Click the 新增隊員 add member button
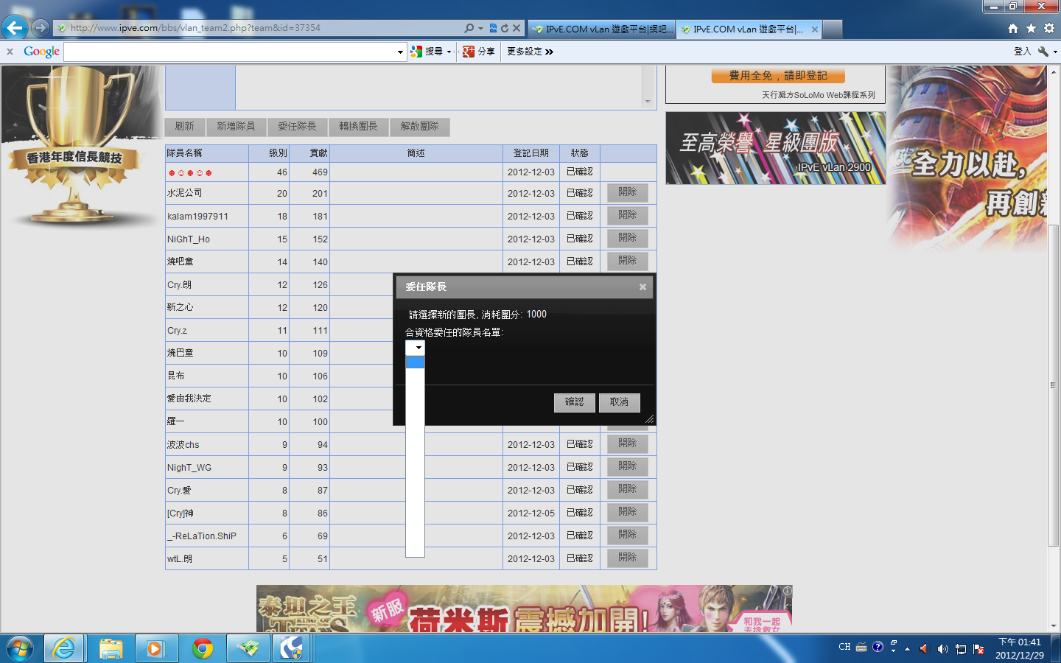Image resolution: width=1061 pixels, height=663 pixels. [x=236, y=127]
